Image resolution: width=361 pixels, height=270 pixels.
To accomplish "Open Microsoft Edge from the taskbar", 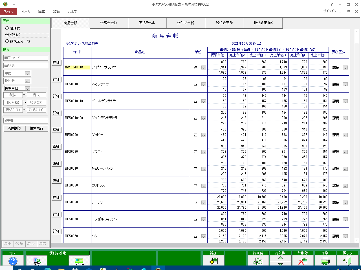I will pyautogui.click(x=48, y=269).
